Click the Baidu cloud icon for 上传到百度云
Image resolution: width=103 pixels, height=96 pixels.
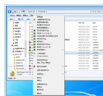34,53
